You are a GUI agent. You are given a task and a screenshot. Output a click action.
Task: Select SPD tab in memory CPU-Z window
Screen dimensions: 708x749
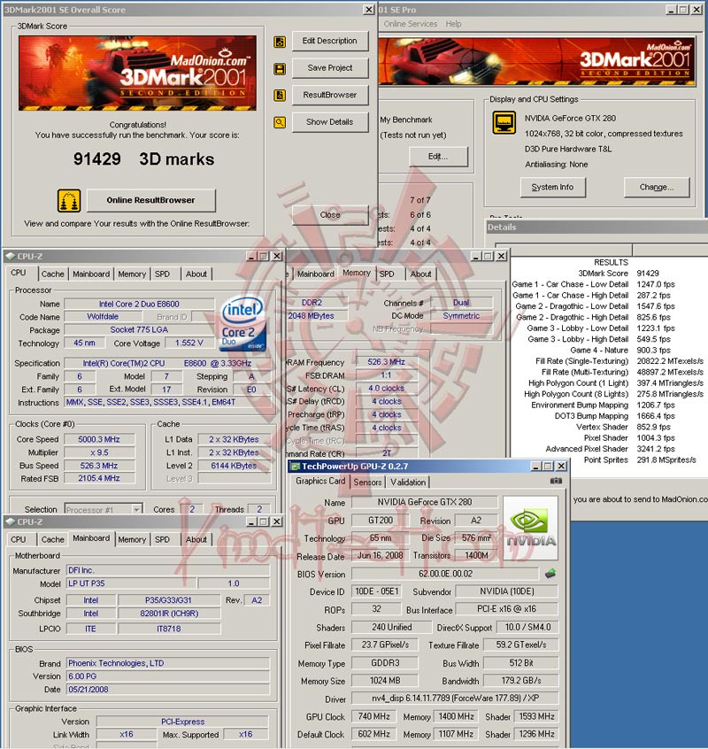pos(387,274)
